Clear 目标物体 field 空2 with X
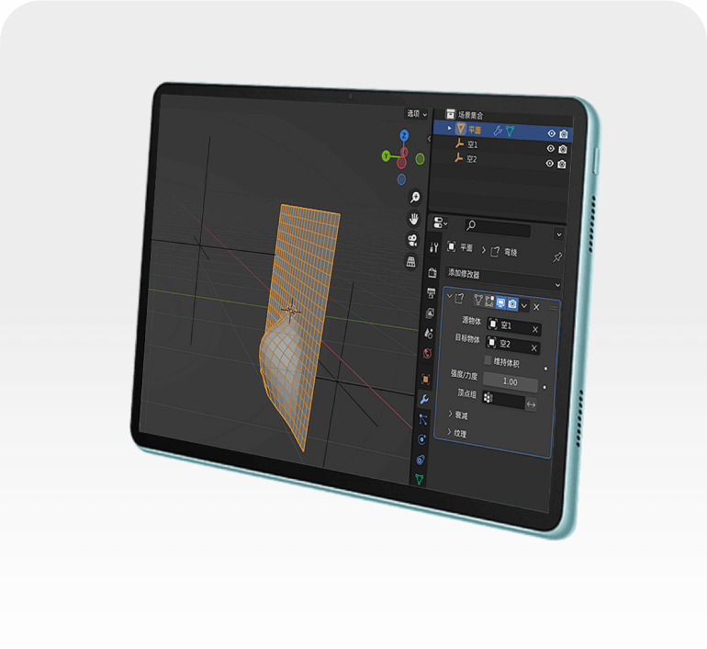 (533, 348)
